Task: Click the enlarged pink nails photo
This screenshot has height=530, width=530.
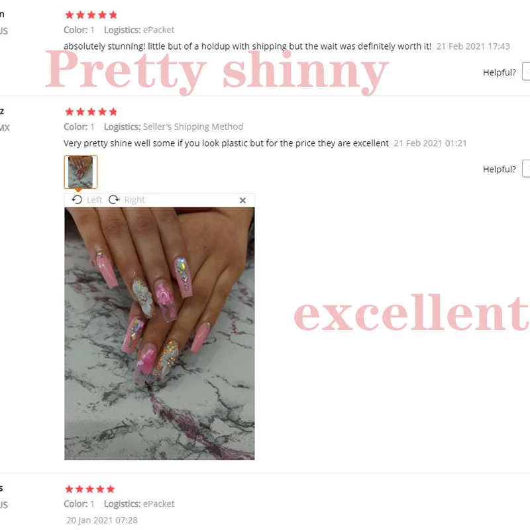Action: tap(160, 333)
